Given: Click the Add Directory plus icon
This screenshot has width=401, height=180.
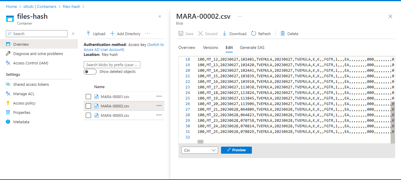Looking at the screenshot, I should tap(112, 34).
